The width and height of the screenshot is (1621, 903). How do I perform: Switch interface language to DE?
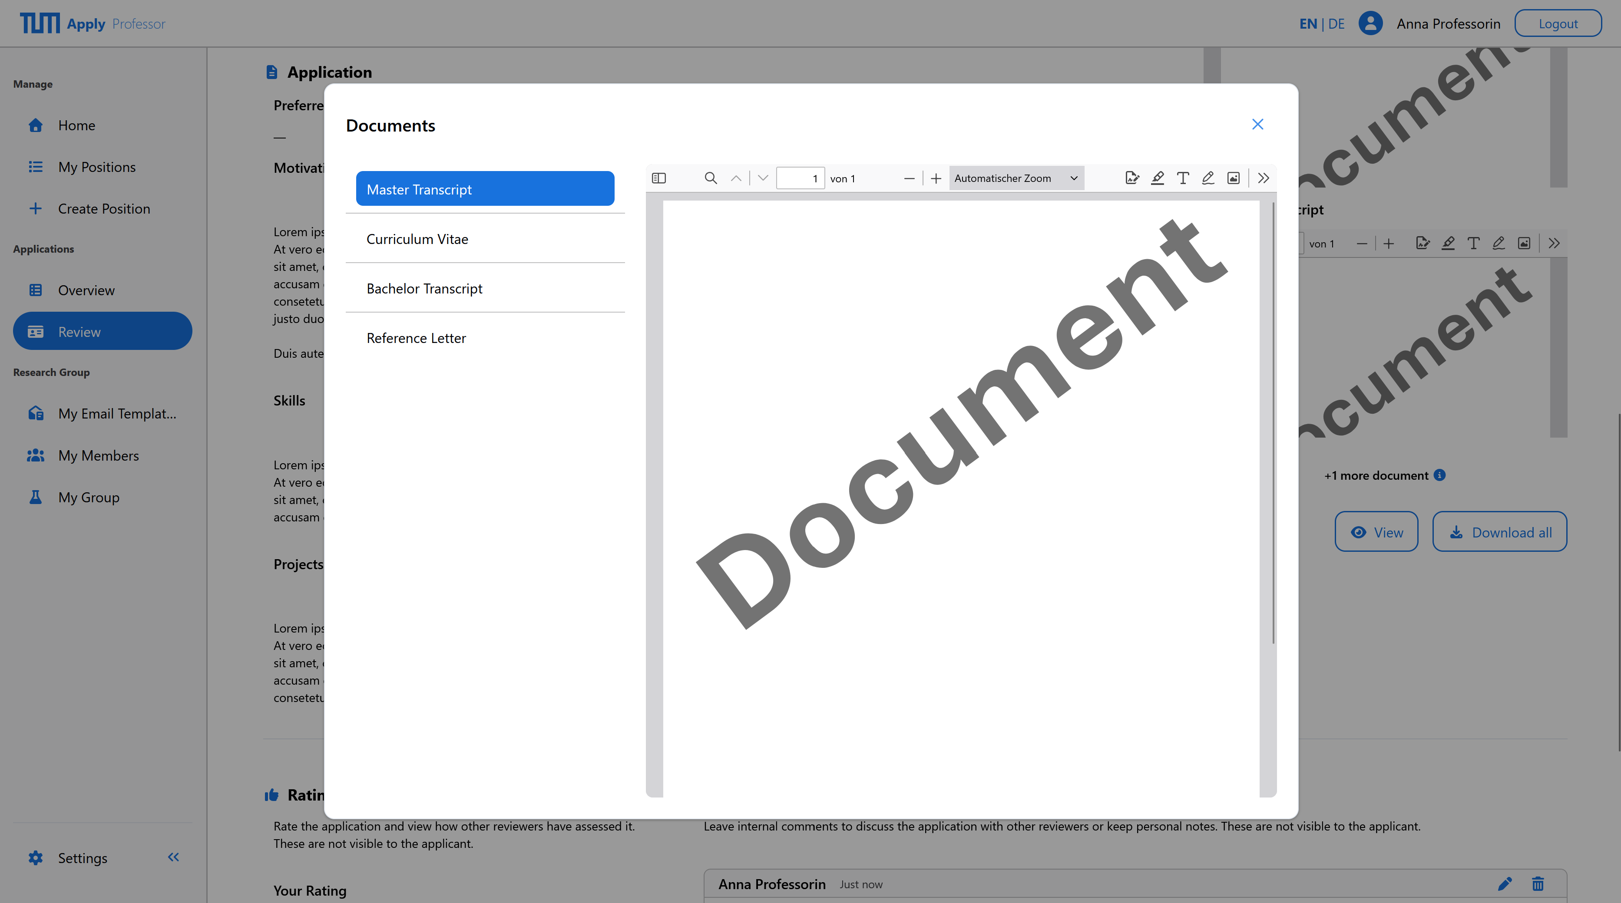coord(1336,23)
